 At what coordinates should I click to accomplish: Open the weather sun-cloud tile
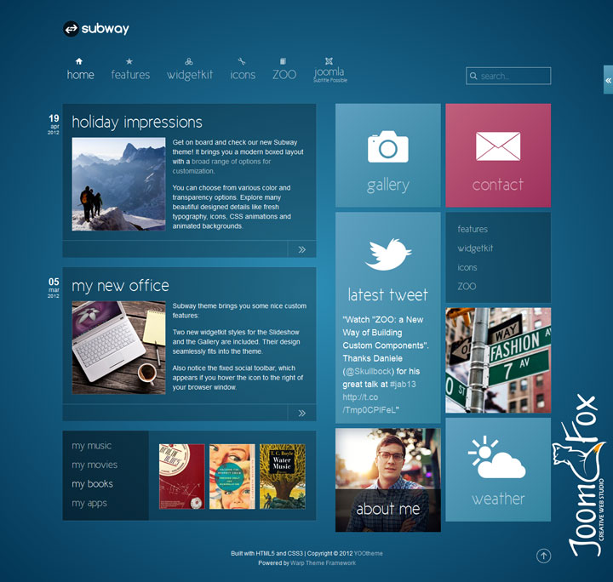498,470
